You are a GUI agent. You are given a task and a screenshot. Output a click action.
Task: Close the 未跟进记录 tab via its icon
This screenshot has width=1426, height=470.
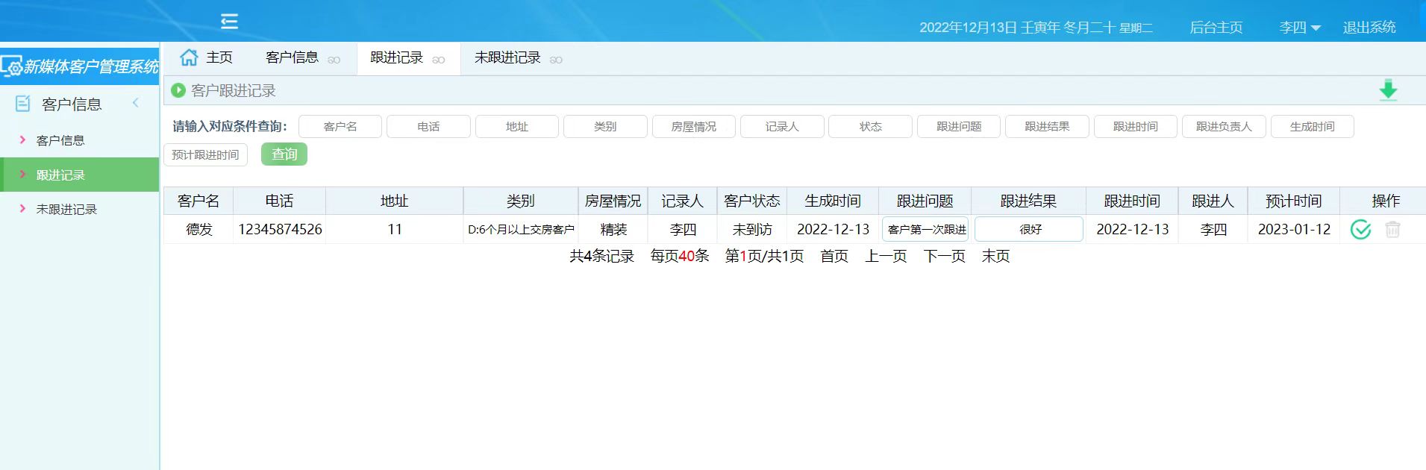pyautogui.click(x=556, y=60)
